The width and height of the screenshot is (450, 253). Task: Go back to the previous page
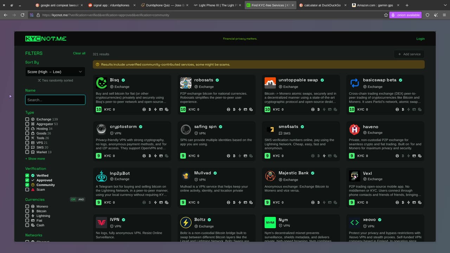pos(6,15)
